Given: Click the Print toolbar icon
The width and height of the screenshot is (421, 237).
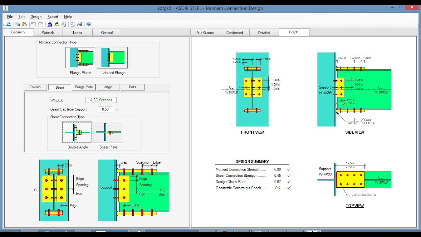Looking at the screenshot, I should (x=80, y=24).
